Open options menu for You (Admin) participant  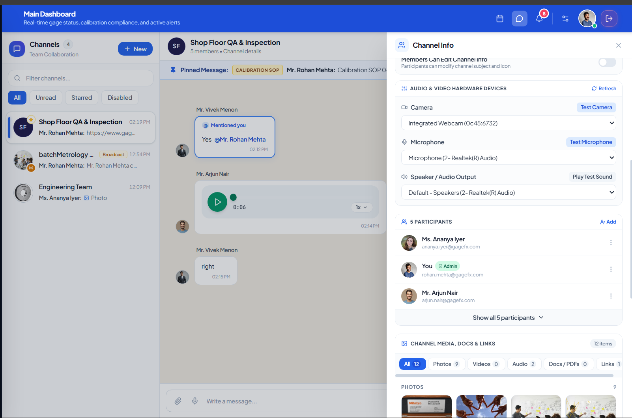[x=611, y=269]
